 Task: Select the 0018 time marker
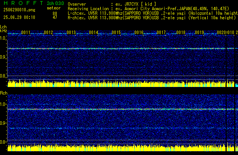(181, 33)
